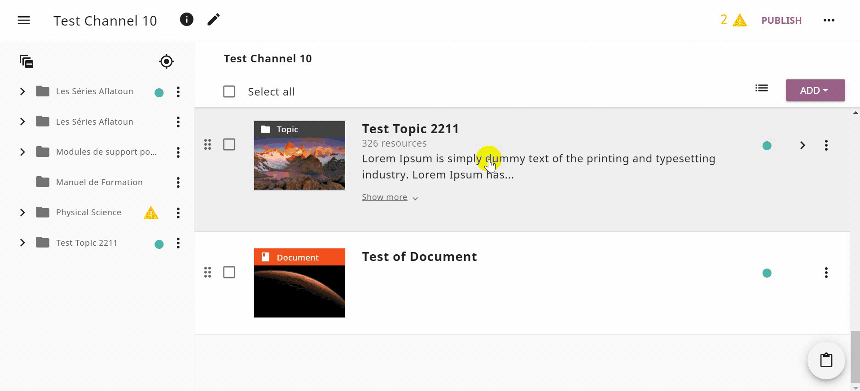Viewport: 860px width, 391px height.
Task: Expand Test Topic 2211 folder in sidebar
Action: (22, 243)
